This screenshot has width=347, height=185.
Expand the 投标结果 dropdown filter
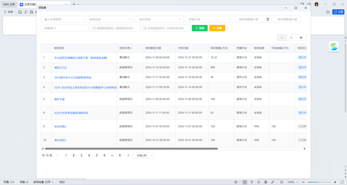tap(110, 19)
